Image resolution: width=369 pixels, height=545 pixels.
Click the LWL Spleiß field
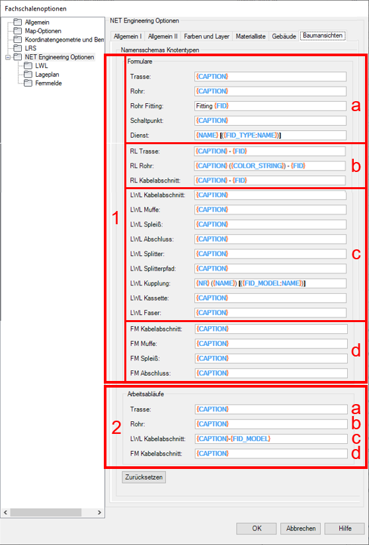(270, 224)
